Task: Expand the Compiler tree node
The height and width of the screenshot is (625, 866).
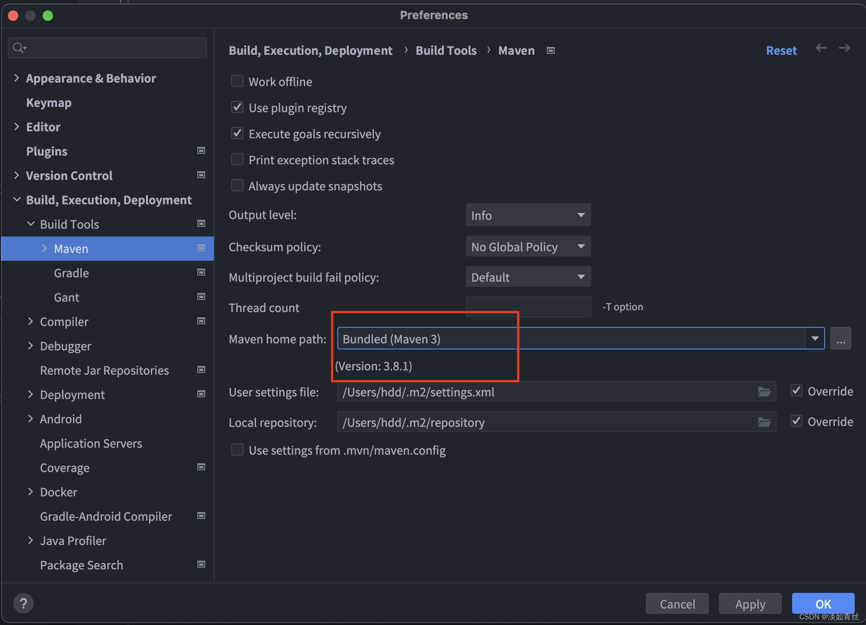Action: point(30,321)
